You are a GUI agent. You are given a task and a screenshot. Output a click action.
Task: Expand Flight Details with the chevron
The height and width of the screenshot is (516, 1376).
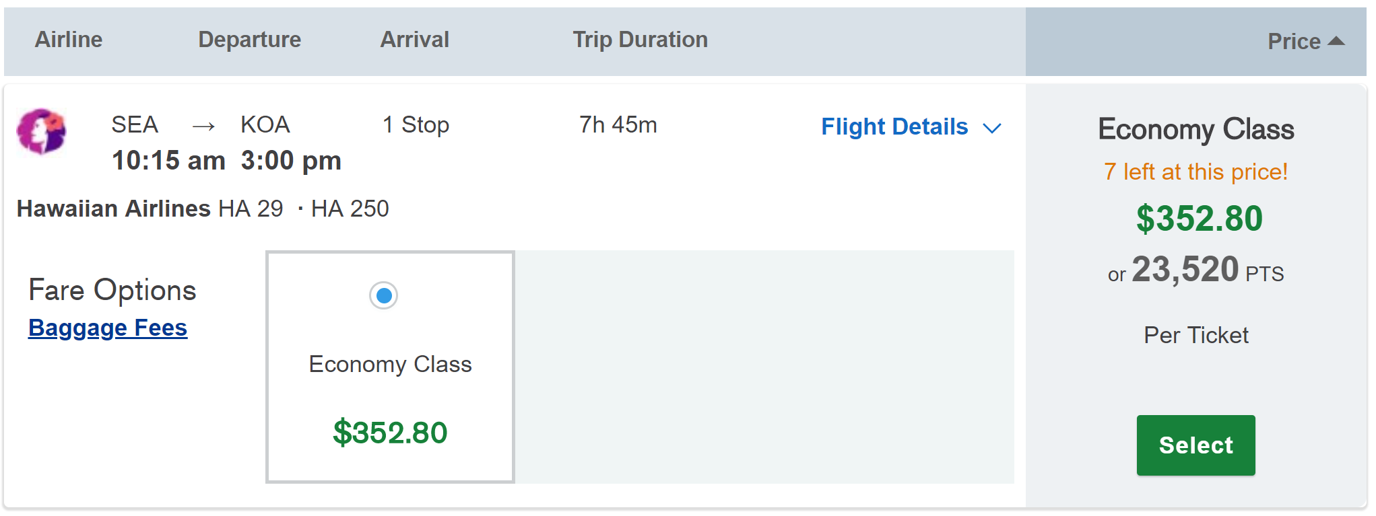[x=992, y=128]
